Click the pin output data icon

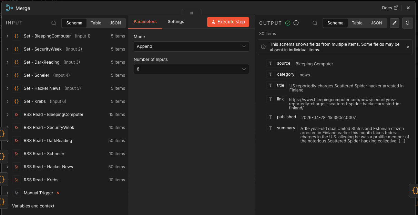click(407, 23)
